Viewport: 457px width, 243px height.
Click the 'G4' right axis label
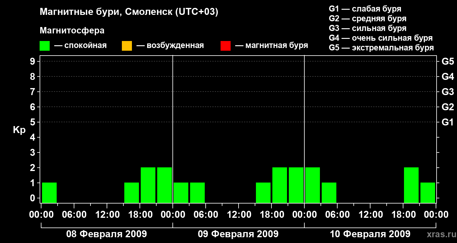[x=448, y=77]
